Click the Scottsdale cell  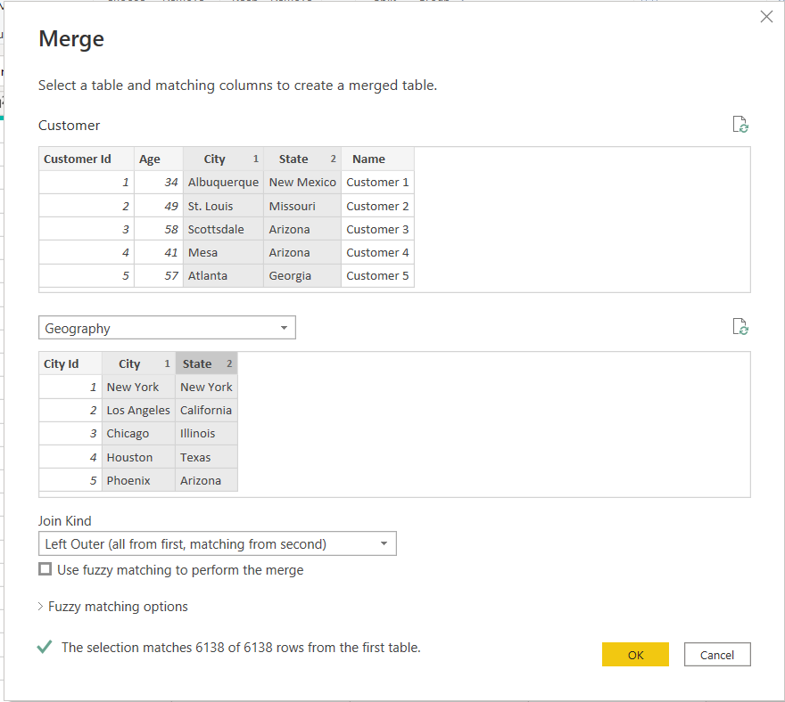click(223, 229)
